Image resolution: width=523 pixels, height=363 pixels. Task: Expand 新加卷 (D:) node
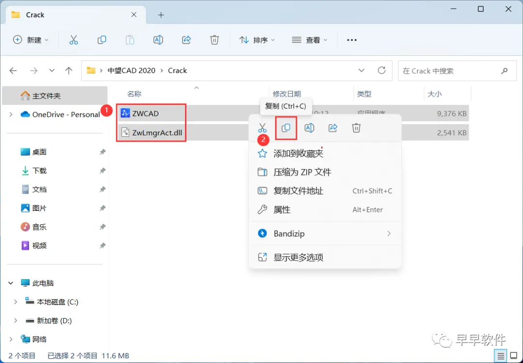tap(15, 320)
